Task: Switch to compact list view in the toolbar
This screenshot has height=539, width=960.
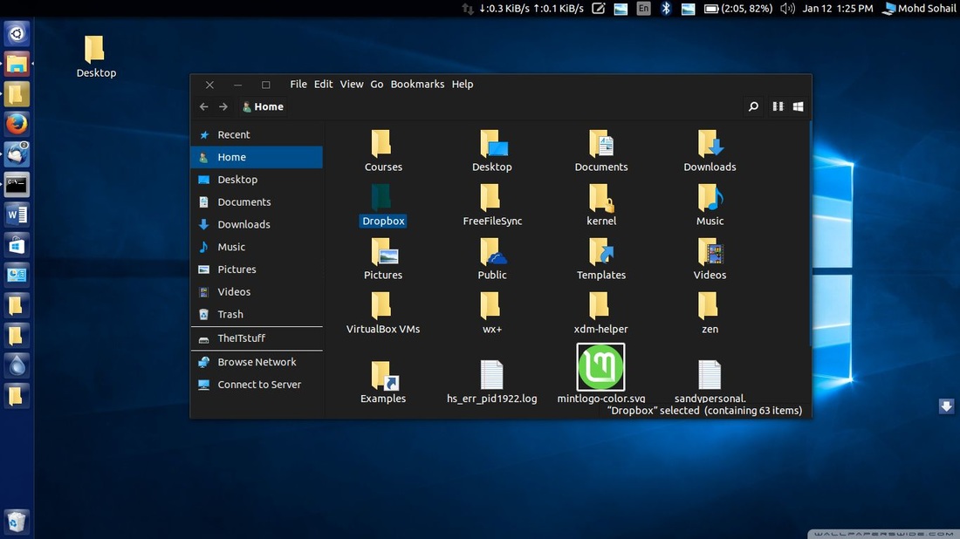Action: pos(777,106)
